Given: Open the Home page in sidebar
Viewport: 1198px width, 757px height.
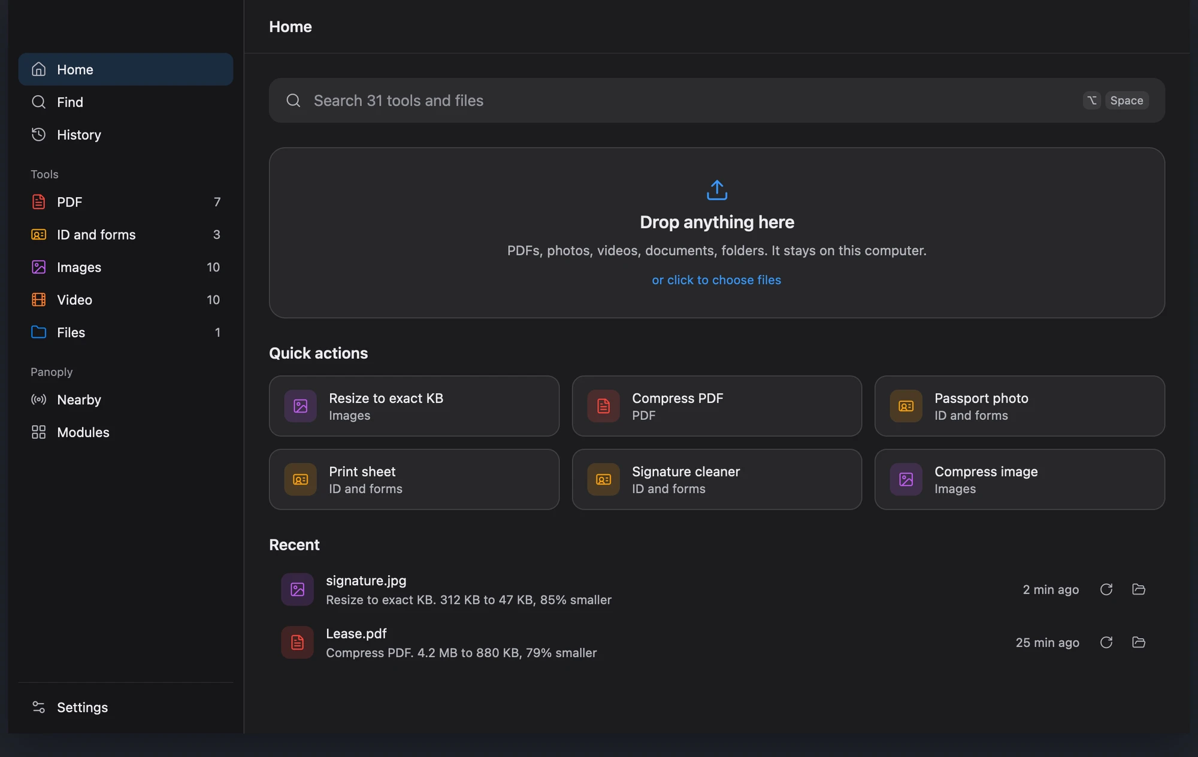Looking at the screenshot, I should [126, 69].
